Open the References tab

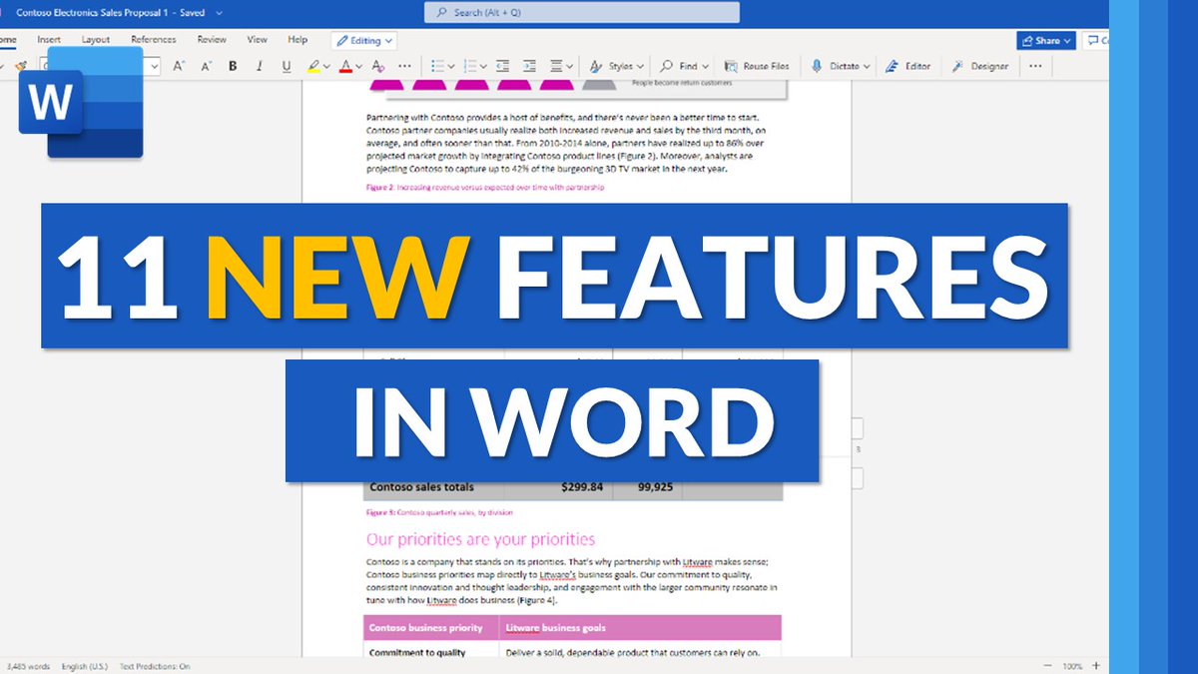(x=154, y=40)
